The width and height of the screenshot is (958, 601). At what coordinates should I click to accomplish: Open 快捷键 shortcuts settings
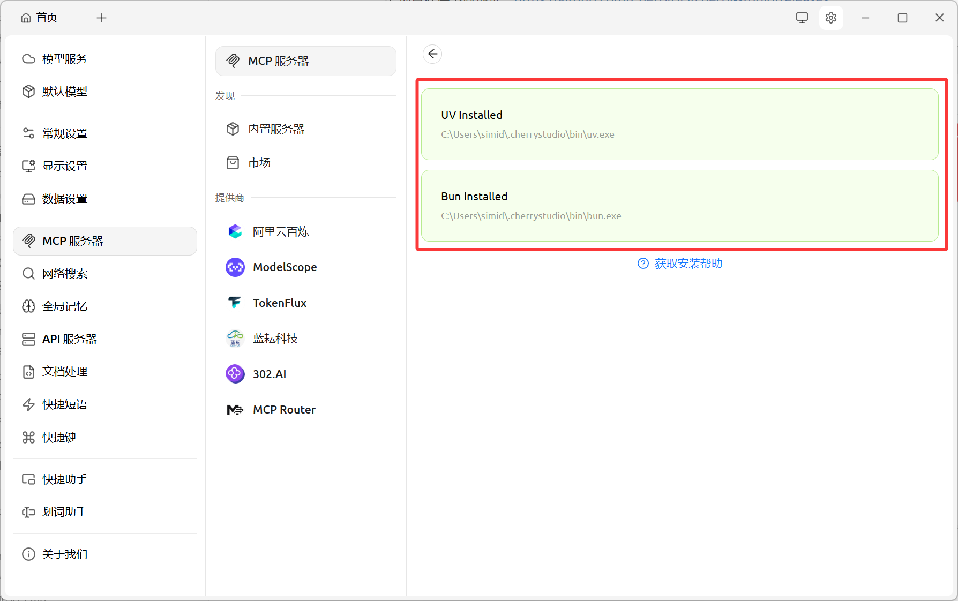(x=59, y=438)
